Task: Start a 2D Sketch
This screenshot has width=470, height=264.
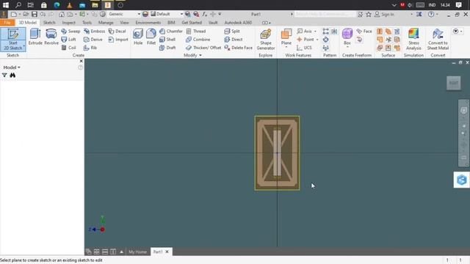Action: pos(13,39)
